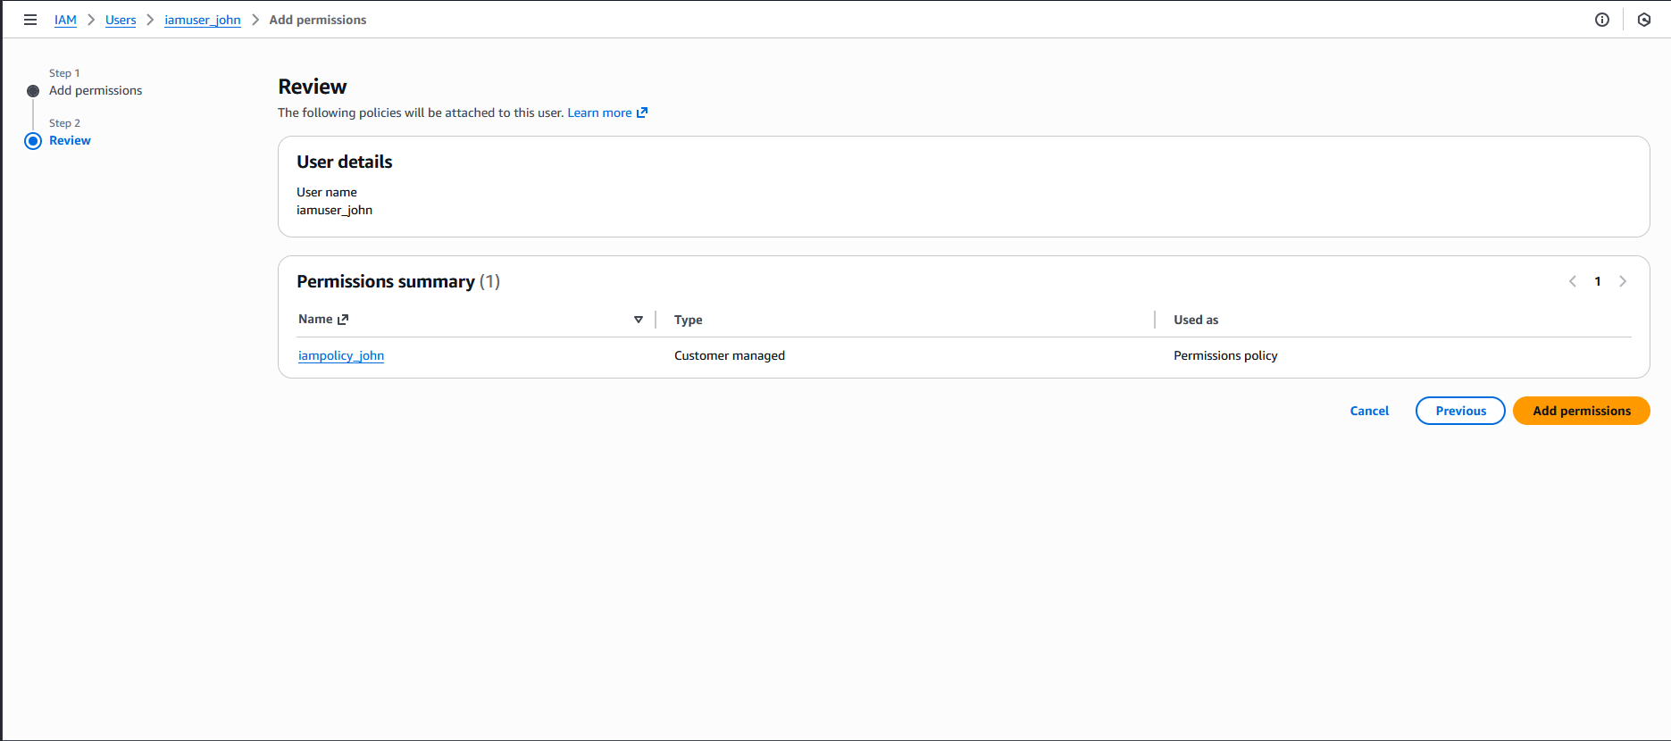1671x741 pixels.
Task: Open iamuser_john breadcrumb link
Action: [x=203, y=20]
